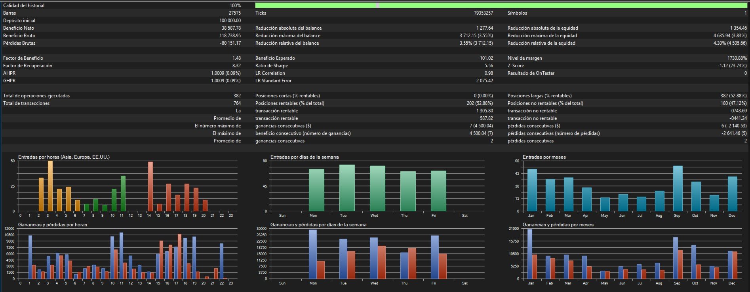Click the Depósito inicial value "100 000.00"
Screen dimensions: 750x292
click(230, 21)
